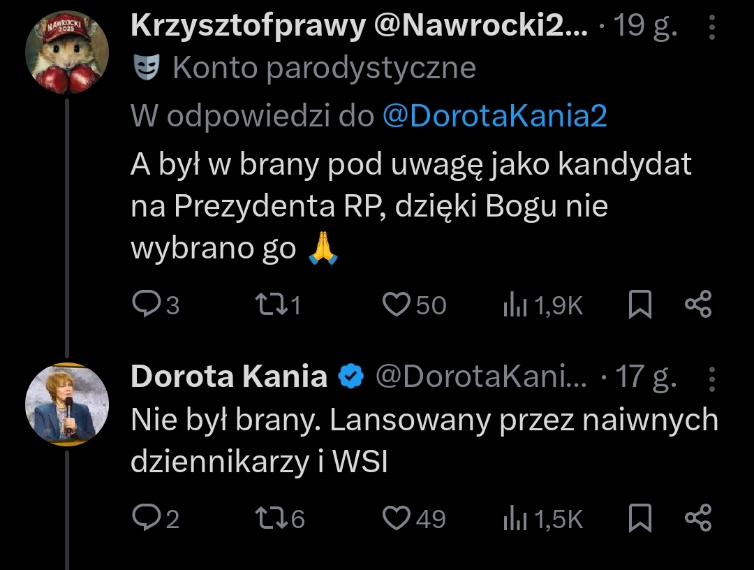
Task: Open Krzysztofprawy profile via display name
Action: pos(248,28)
